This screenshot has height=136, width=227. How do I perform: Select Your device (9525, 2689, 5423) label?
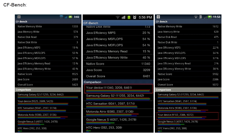(35, 101)
